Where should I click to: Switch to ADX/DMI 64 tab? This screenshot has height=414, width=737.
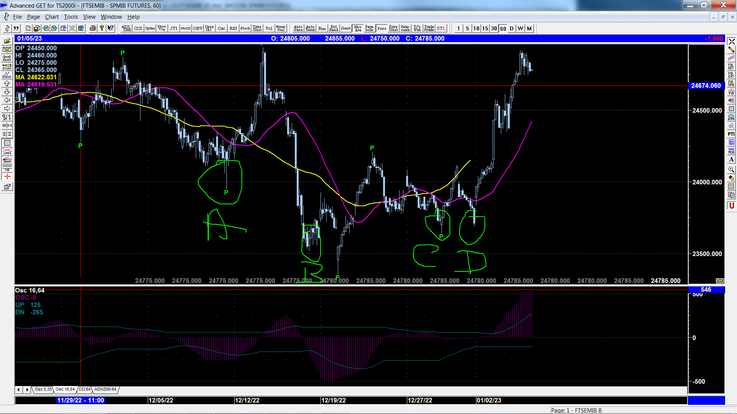[105, 389]
